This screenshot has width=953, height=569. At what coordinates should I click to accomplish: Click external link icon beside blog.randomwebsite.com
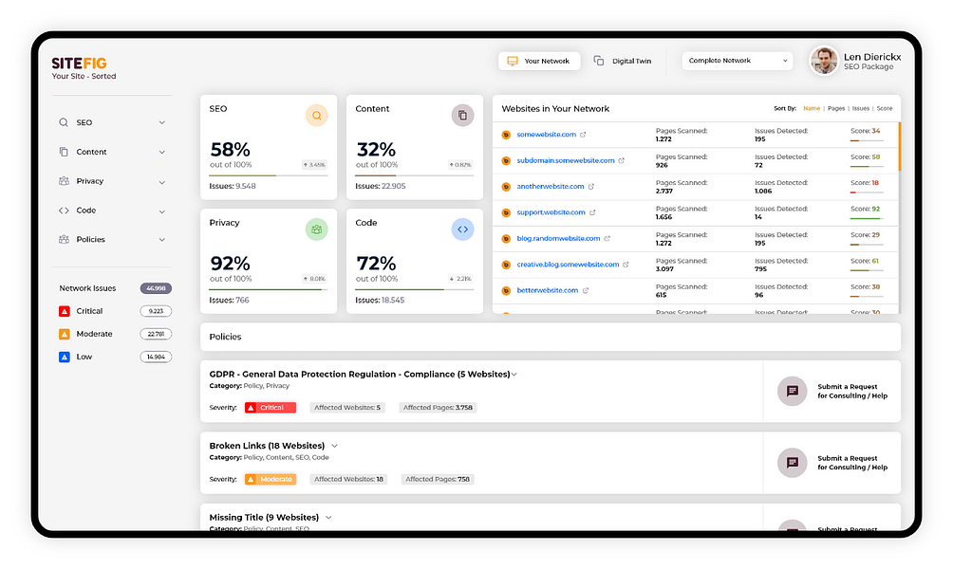point(607,239)
